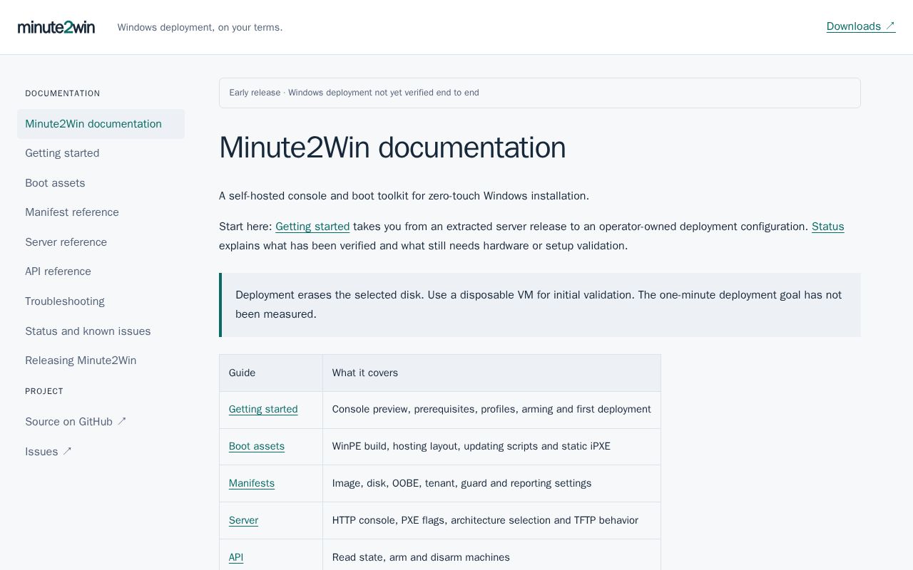Screen dimensions: 913x570
Task: Click 'A self-hosted console and boot toolkit' sentence
Action: [404, 196]
